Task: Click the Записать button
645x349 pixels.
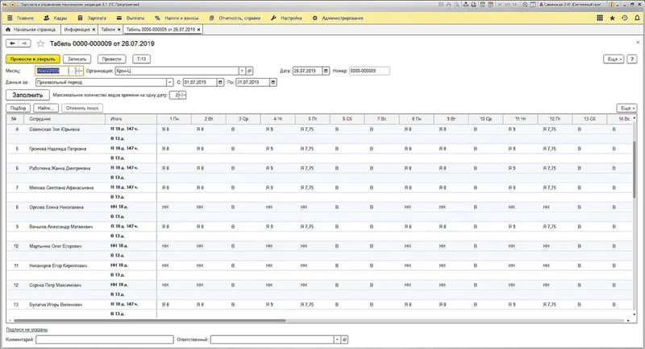Action: point(77,59)
